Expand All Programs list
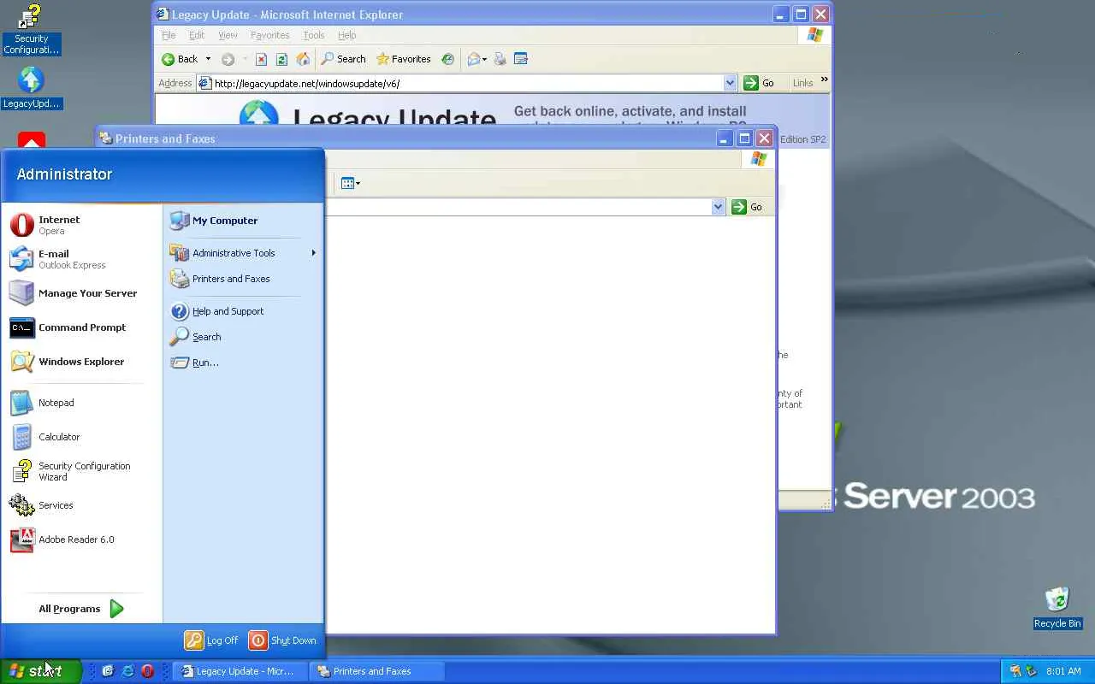Viewport: 1095px width, 684px height. 82,609
